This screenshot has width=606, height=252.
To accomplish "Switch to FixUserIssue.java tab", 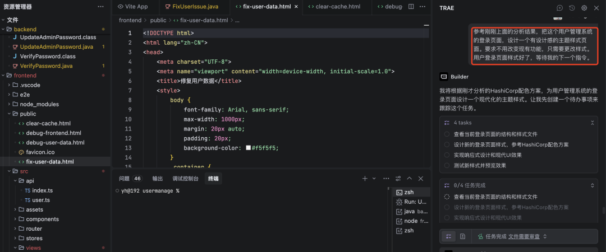I will pos(192,7).
